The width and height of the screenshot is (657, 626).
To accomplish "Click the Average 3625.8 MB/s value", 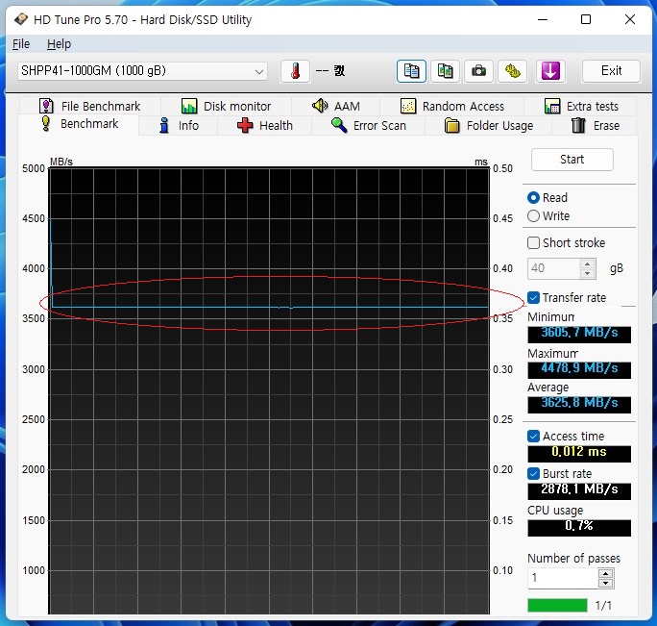I will click(x=579, y=404).
